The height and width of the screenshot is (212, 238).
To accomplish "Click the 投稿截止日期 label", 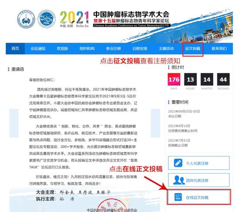I will pyautogui.click(x=178, y=145).
